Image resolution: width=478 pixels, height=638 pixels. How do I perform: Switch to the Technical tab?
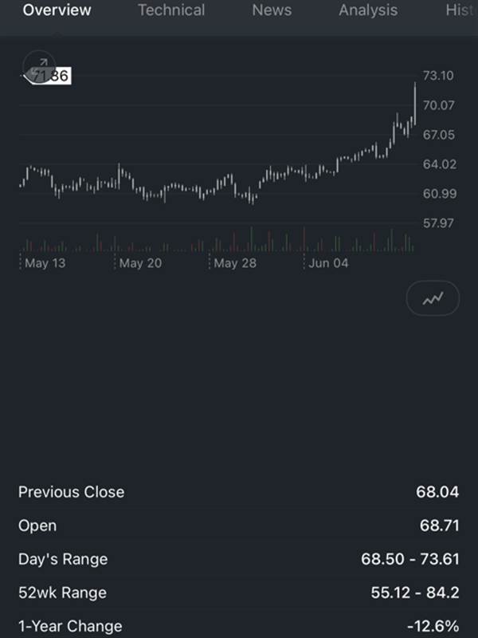pos(171,10)
